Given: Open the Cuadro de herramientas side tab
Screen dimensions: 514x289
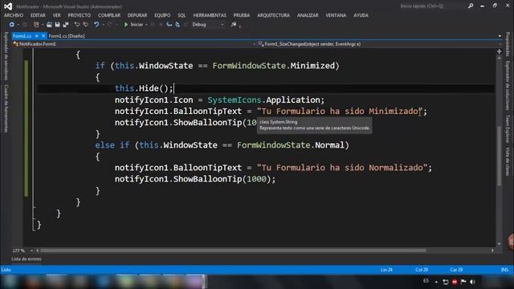Looking at the screenshot, I should (6, 108).
